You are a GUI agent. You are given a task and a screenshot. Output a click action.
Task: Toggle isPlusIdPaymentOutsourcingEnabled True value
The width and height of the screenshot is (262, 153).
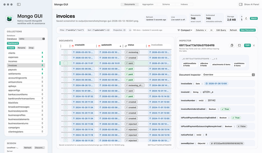tap(236, 118)
